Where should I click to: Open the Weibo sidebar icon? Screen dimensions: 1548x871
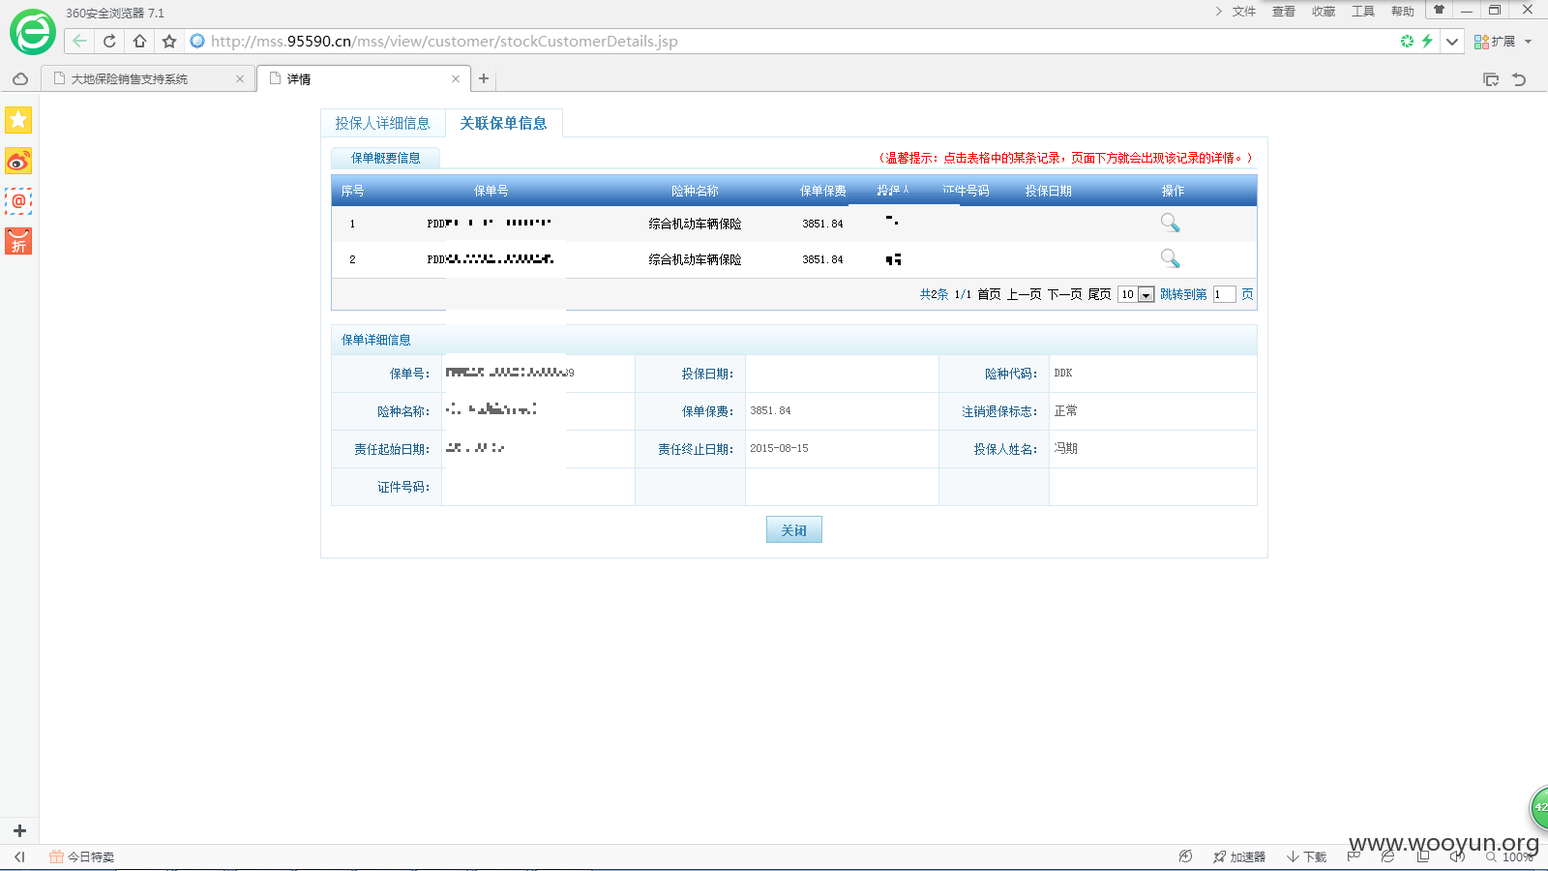pyautogui.click(x=18, y=161)
